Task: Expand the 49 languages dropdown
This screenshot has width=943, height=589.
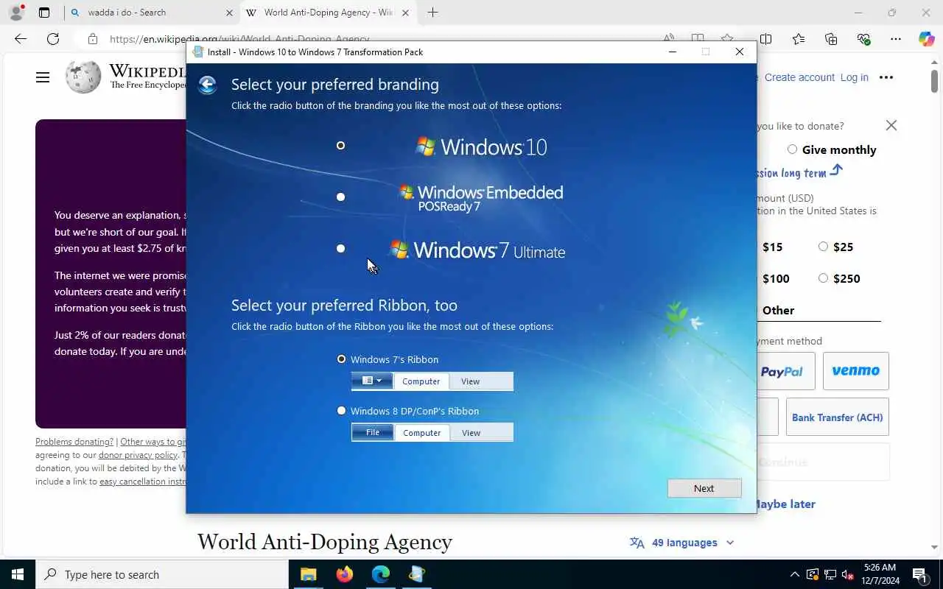Action: [682, 543]
